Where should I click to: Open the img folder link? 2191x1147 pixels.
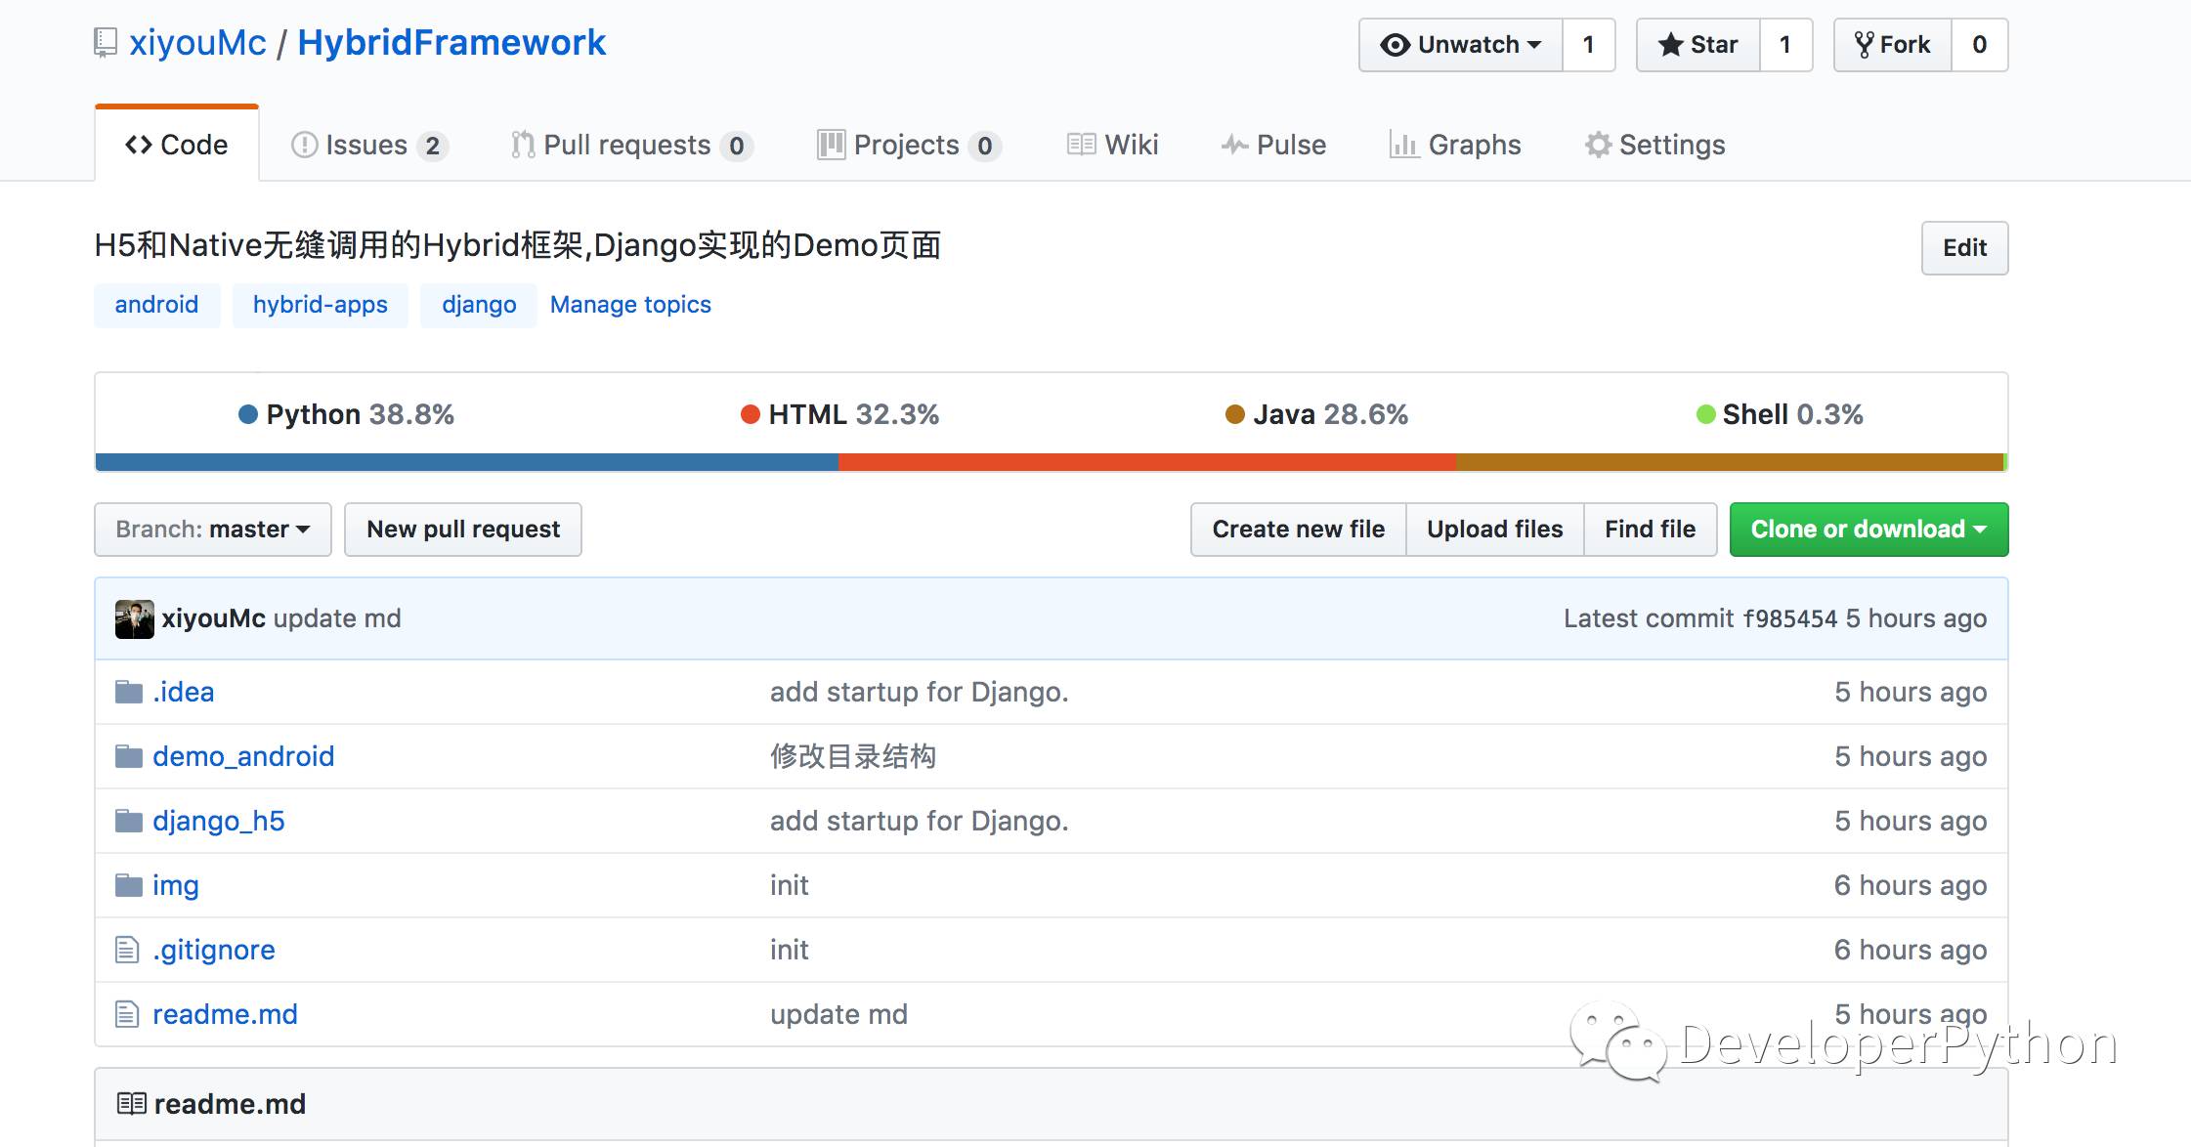pyautogui.click(x=176, y=886)
